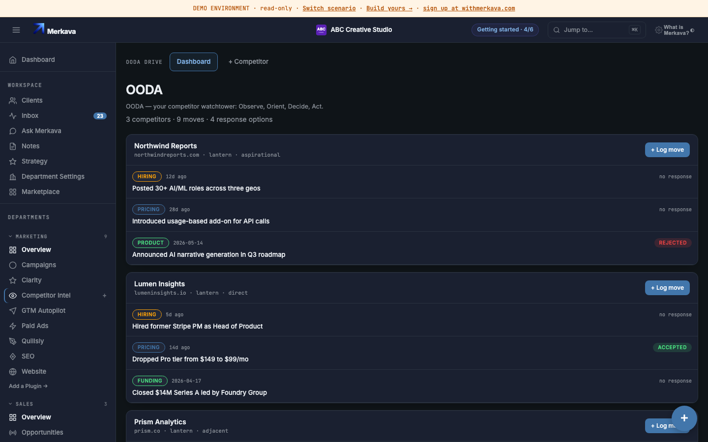The width and height of the screenshot is (708, 442).
Task: Open the Posted 30+ AI/ML roles move
Action: tap(196, 189)
